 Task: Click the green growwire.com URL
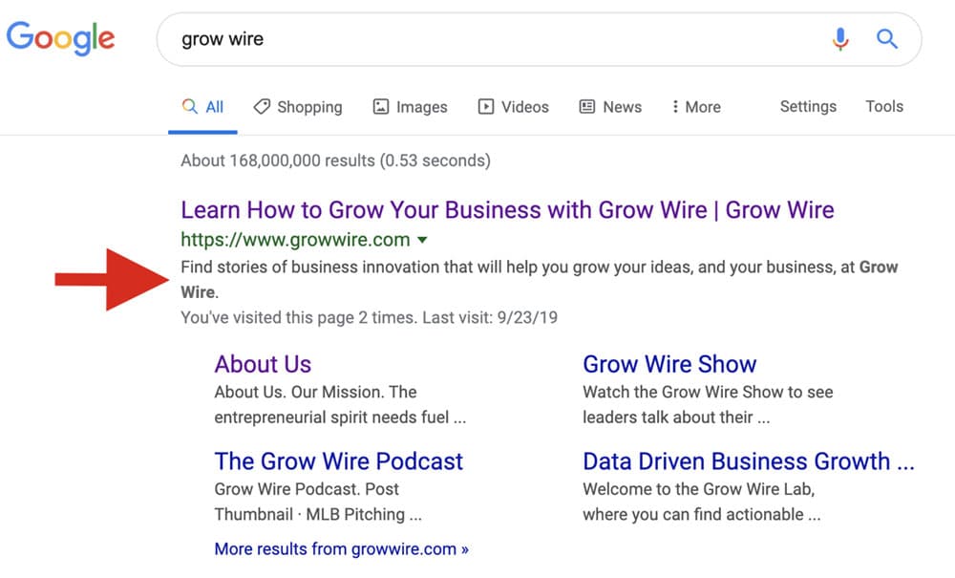click(295, 240)
